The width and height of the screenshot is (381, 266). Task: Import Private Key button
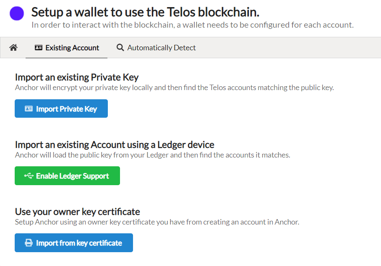pyautogui.click(x=61, y=108)
